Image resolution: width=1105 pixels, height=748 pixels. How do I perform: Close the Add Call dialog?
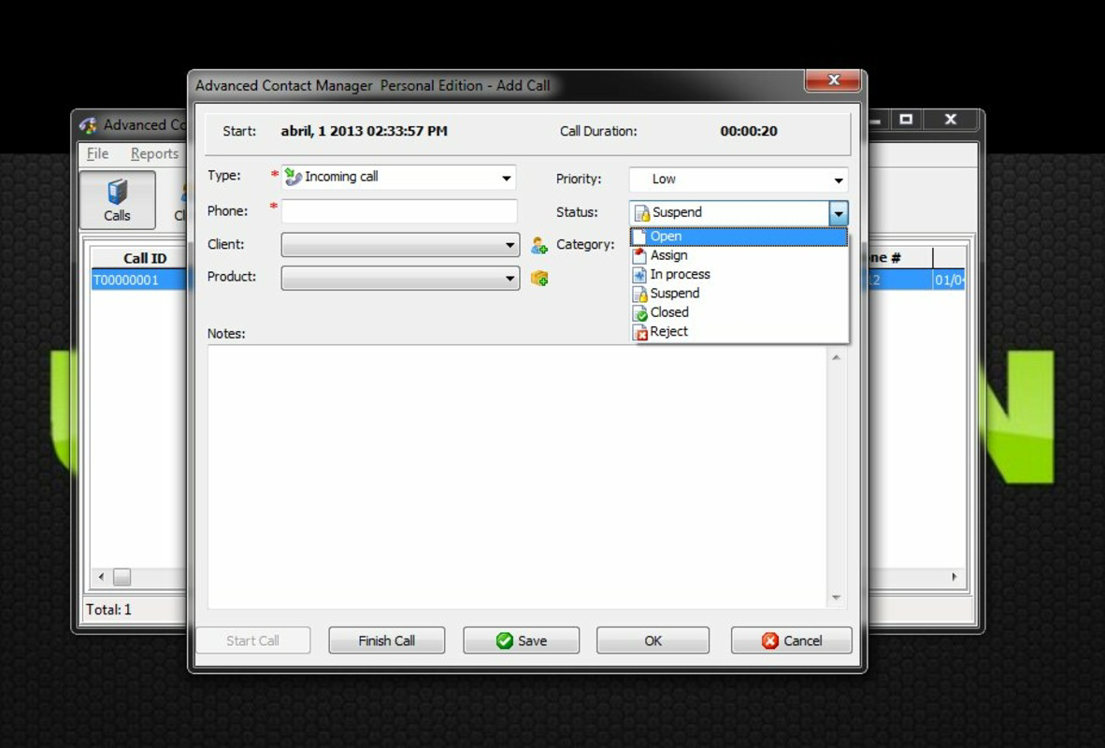(833, 80)
